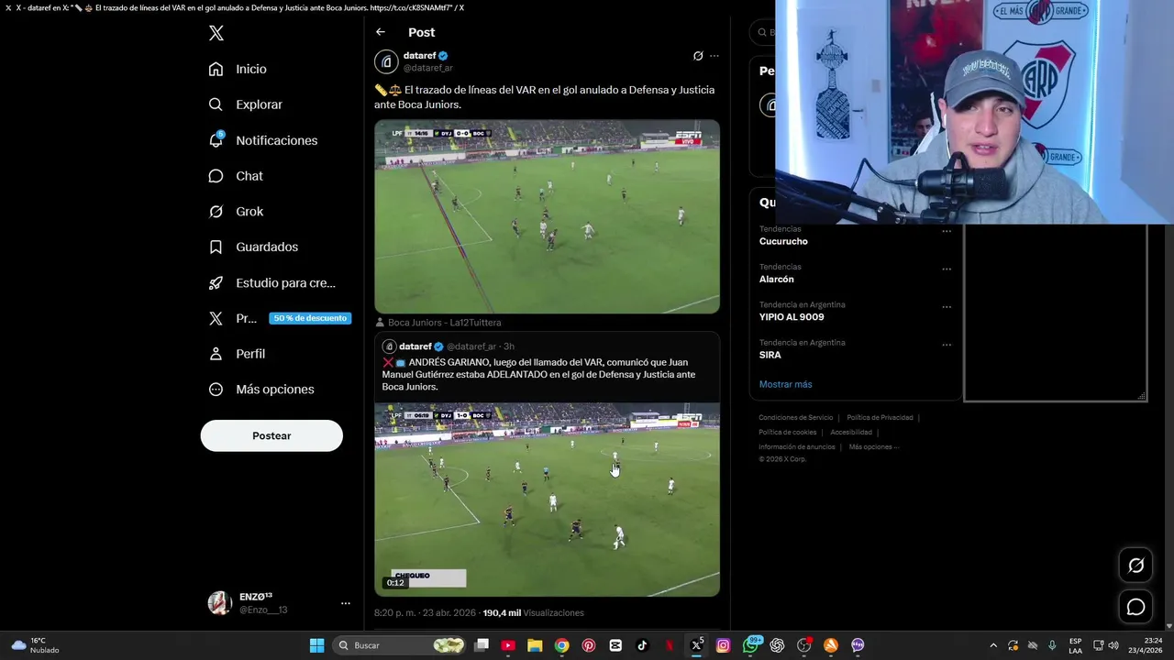The image size is (1174, 660).
Task: Click the 190,4 mil Visualizaciones count
Action: click(x=533, y=612)
